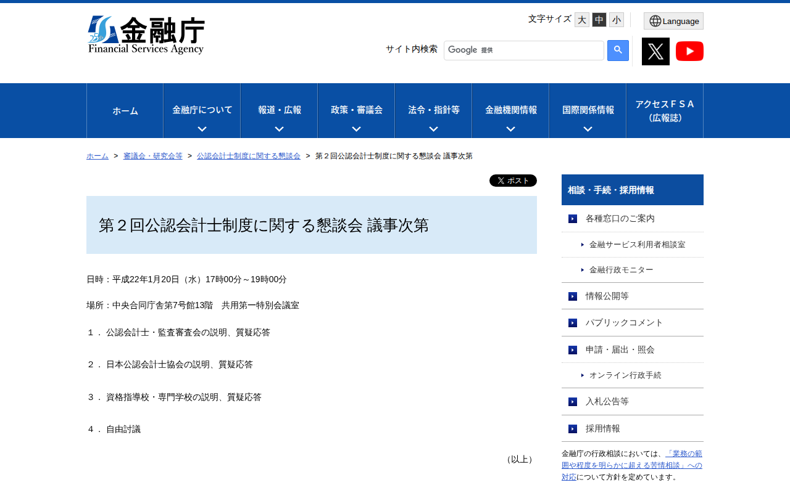Click the X (Twitter) icon
790x493 pixels.
[x=655, y=51]
